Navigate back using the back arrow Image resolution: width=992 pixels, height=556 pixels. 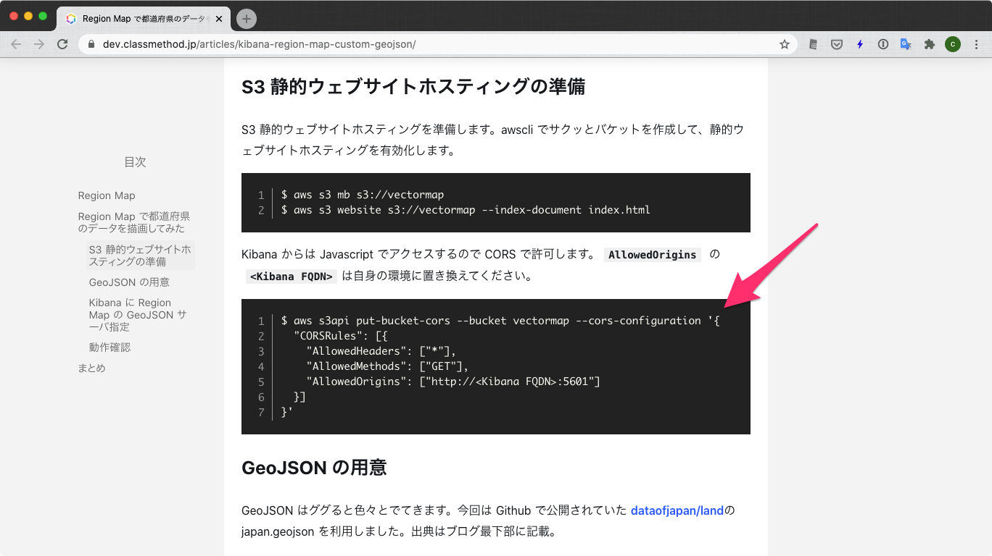point(16,44)
